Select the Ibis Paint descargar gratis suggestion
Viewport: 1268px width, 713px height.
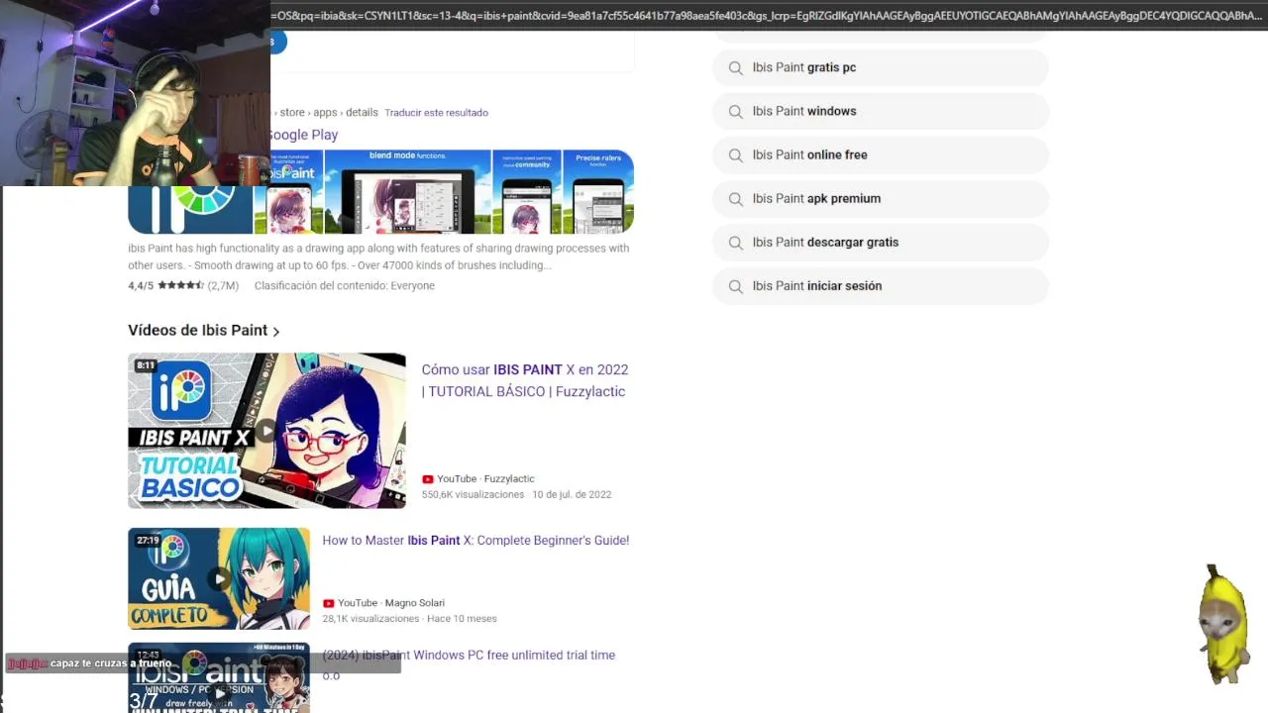tap(880, 243)
